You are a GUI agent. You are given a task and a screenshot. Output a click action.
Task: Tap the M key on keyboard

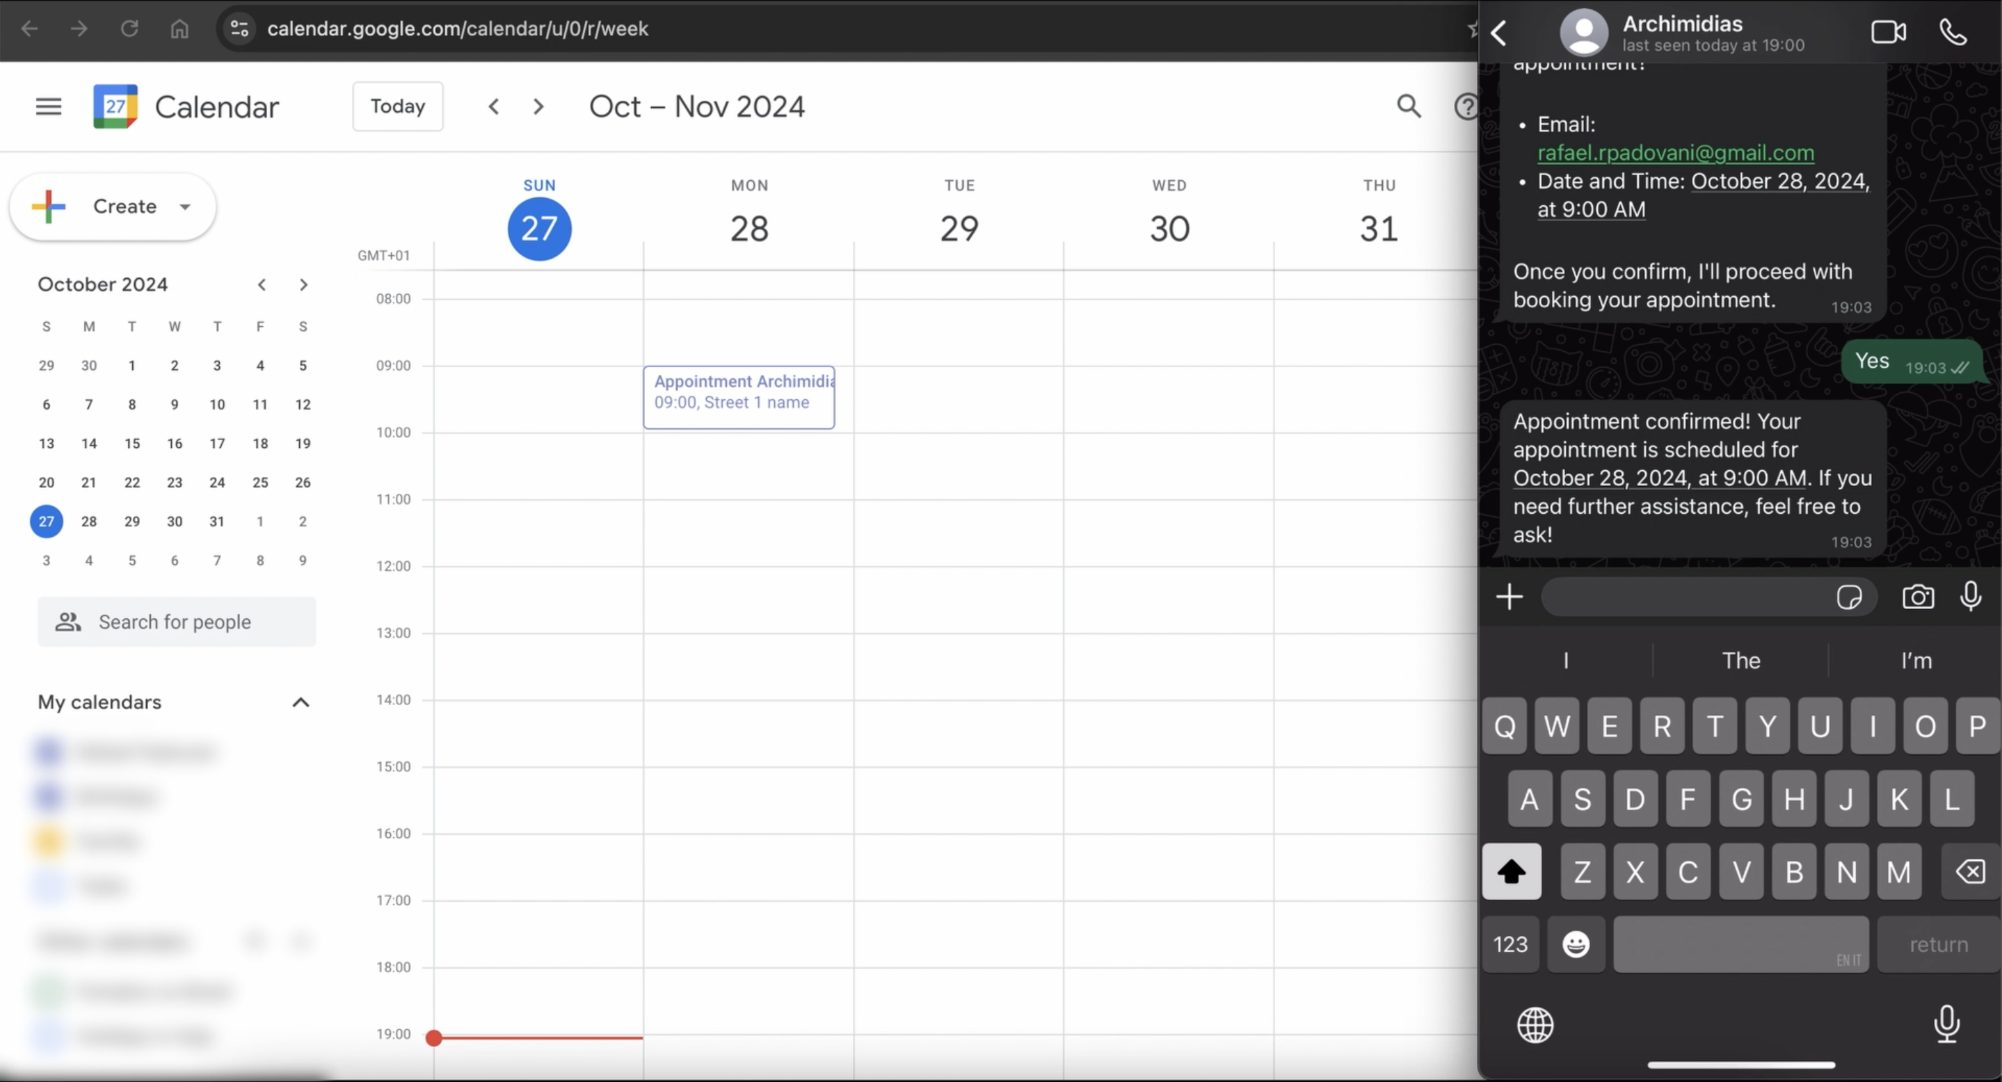(x=1898, y=871)
